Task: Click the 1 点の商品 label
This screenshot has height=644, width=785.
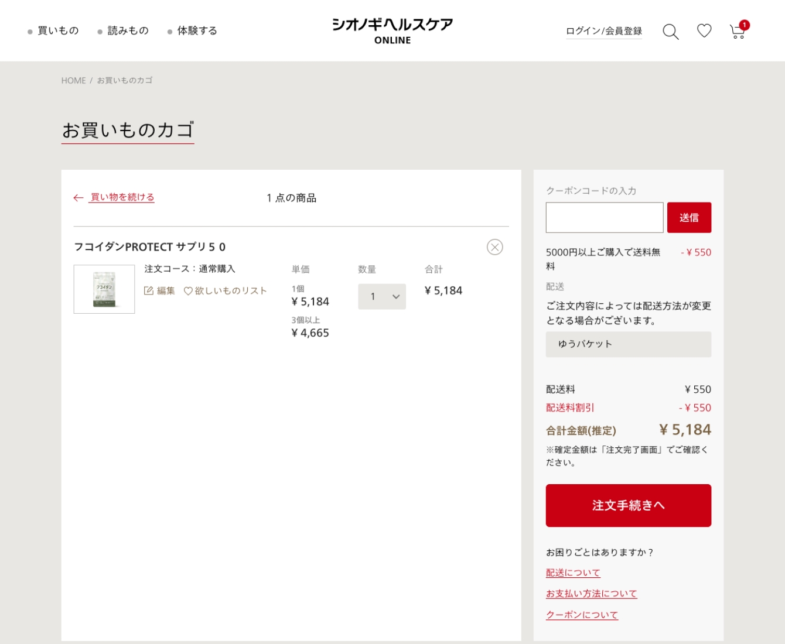Action: tap(291, 198)
